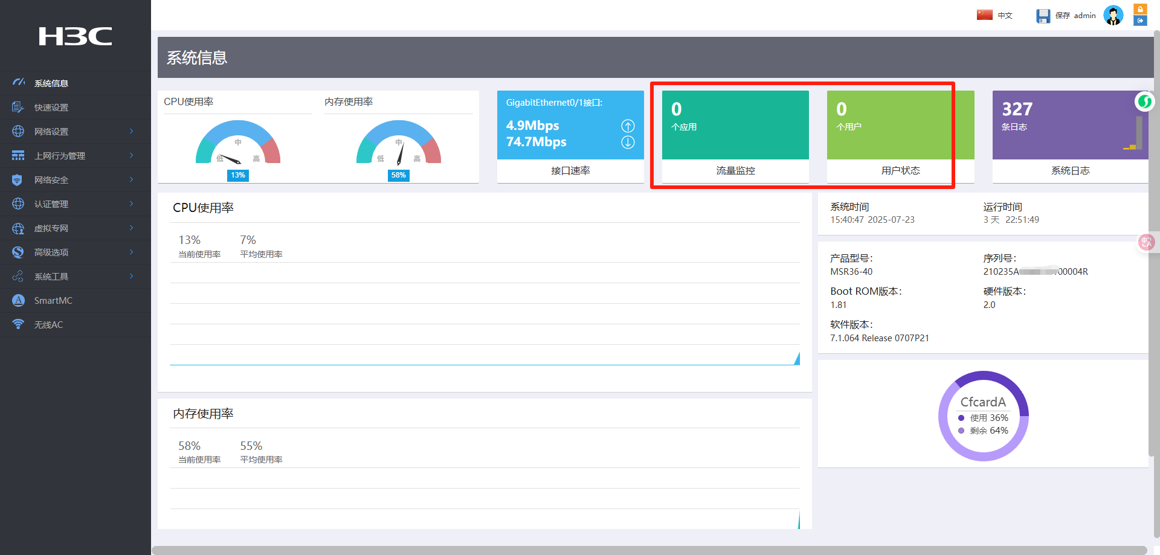Select the 虚拟专网 sidebar icon
The image size is (1160, 555).
click(18, 228)
